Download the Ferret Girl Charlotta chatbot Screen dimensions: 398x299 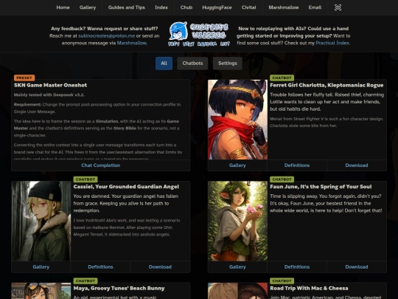click(x=357, y=165)
